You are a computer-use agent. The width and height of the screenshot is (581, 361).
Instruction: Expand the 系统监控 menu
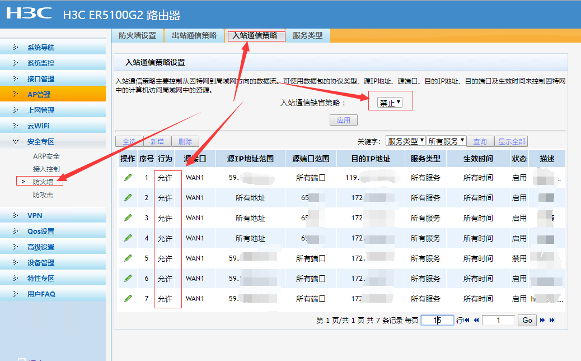tap(53, 63)
